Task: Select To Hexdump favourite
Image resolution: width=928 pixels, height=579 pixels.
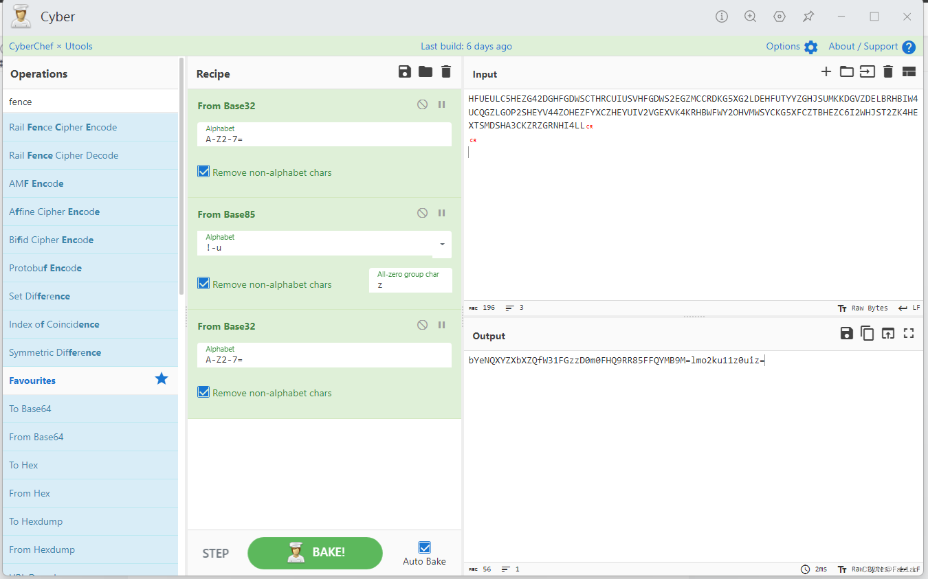Action: [90, 521]
